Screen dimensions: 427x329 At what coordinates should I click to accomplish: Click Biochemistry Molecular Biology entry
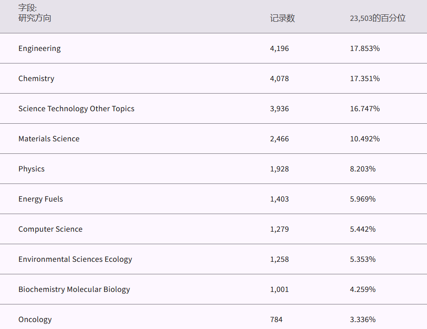74,290
